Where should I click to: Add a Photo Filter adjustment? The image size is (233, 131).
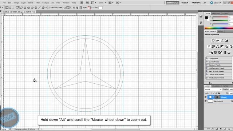[226, 47]
